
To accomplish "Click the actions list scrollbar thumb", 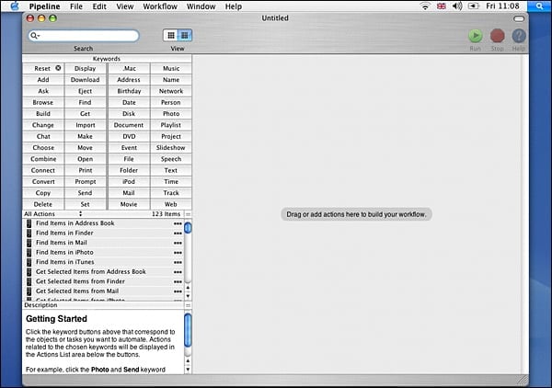I will [x=188, y=228].
